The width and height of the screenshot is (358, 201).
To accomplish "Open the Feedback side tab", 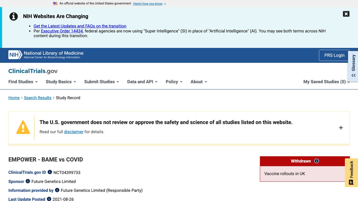I will tap(351, 173).
